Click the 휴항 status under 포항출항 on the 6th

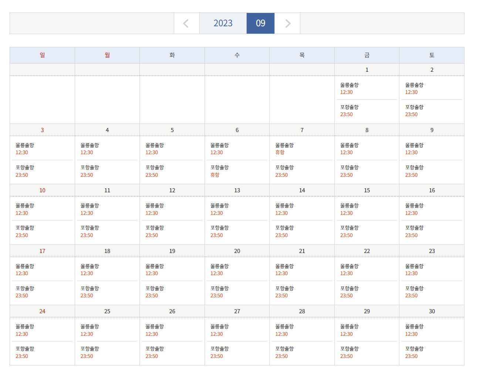(215, 175)
